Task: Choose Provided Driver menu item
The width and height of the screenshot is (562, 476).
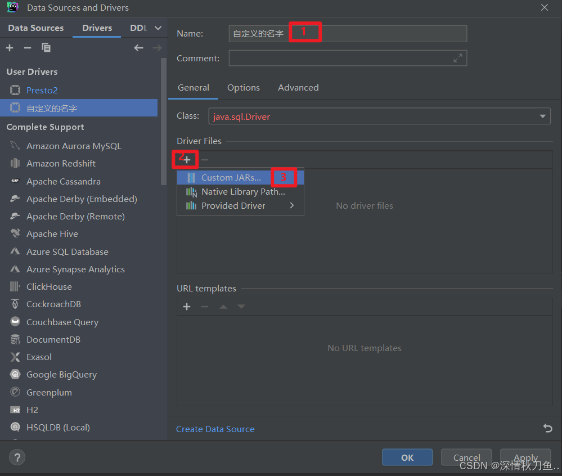Action: pyautogui.click(x=241, y=206)
